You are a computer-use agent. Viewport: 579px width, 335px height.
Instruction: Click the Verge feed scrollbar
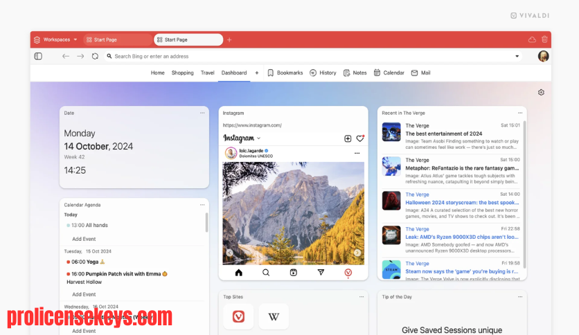(x=524, y=194)
